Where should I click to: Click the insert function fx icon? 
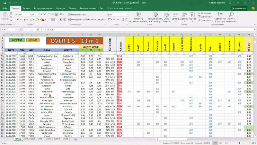point(38,30)
